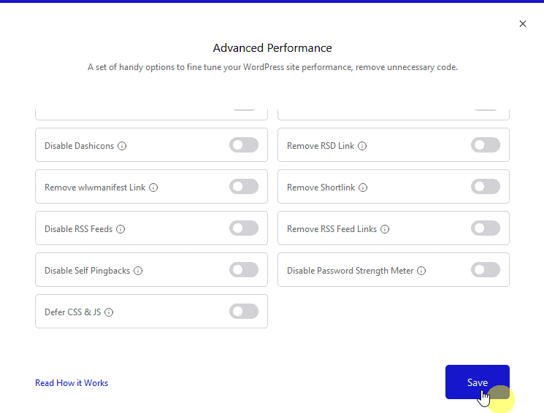Toggle Remove RSD Link switch
Screen dimensions: 544x413
tap(486, 145)
